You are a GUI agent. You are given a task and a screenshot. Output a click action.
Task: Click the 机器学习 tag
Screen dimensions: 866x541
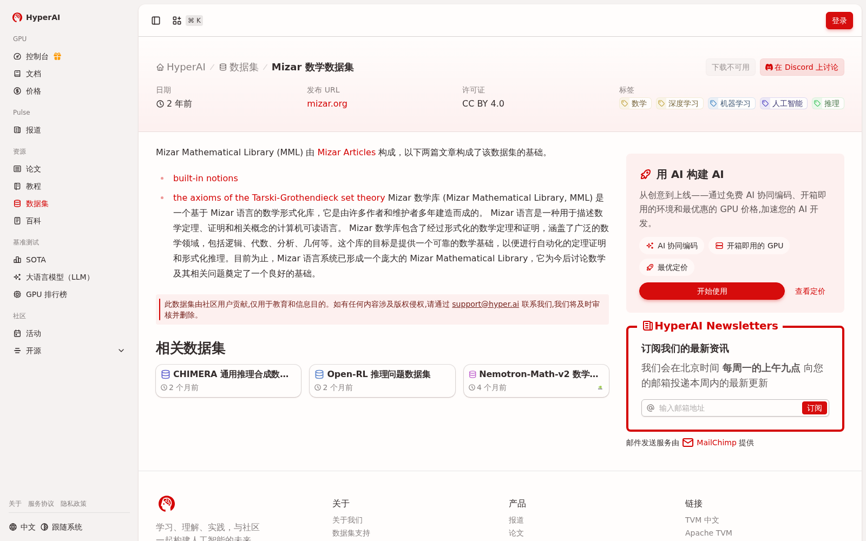point(731,103)
